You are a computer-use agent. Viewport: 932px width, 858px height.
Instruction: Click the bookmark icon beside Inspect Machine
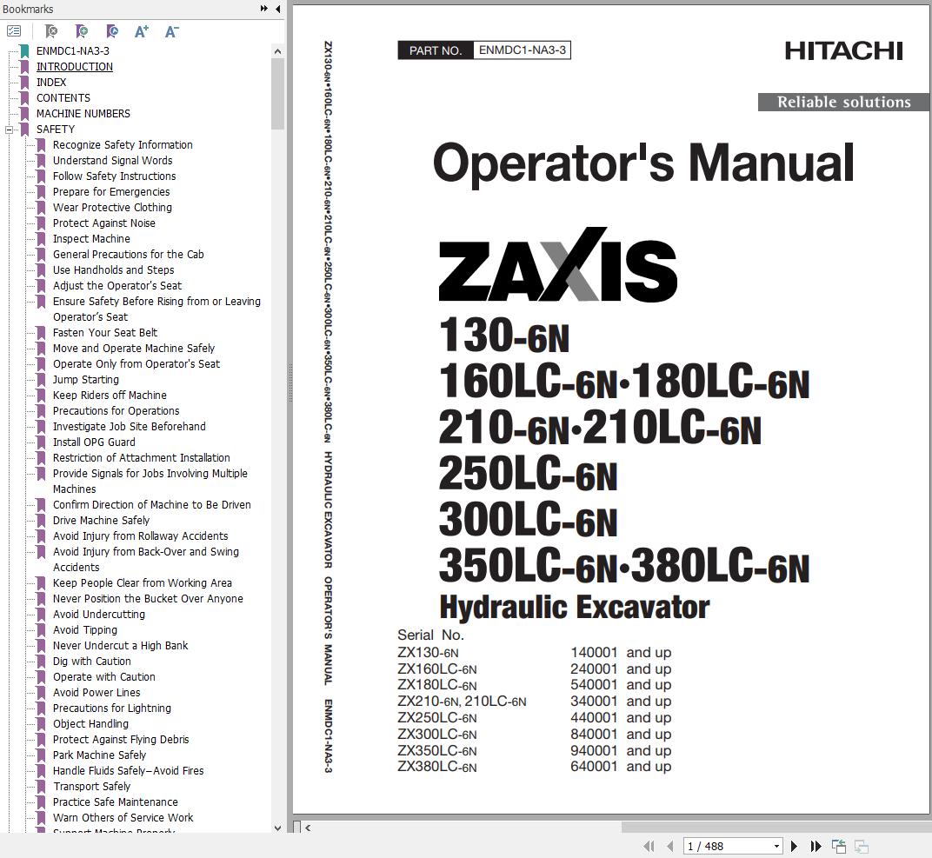pos(41,239)
